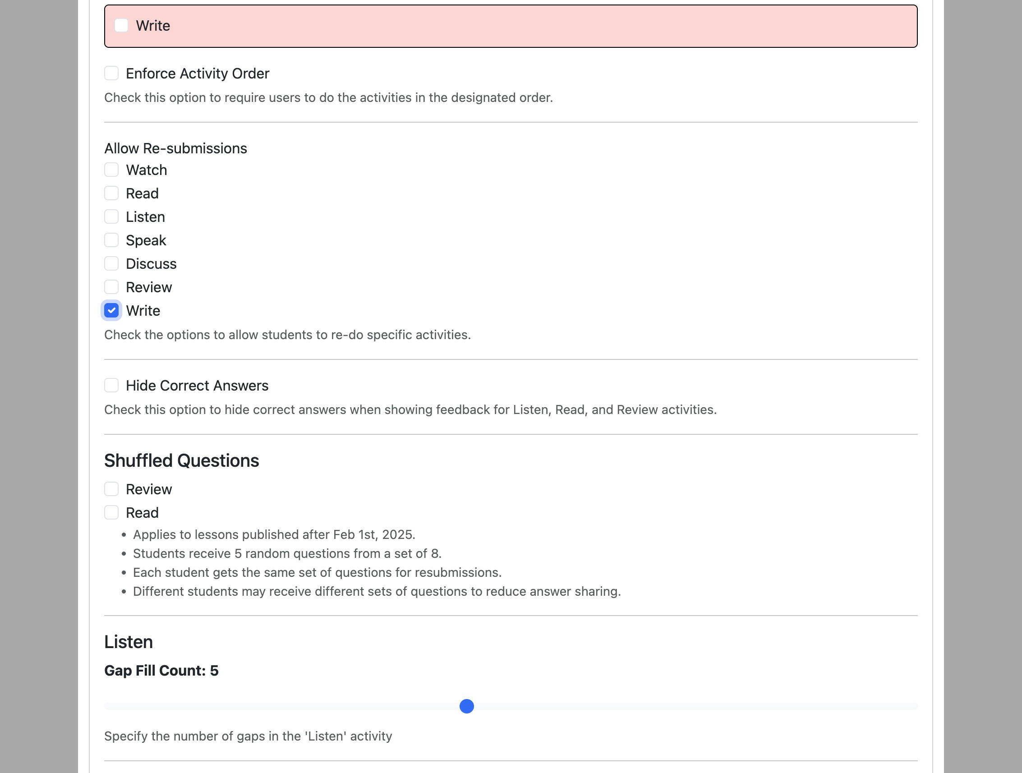The height and width of the screenshot is (773, 1022).
Task: Check the Write box in the pink panel
Action: click(121, 25)
